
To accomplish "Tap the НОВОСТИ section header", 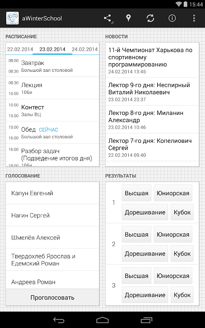I will pyautogui.click(x=116, y=36).
